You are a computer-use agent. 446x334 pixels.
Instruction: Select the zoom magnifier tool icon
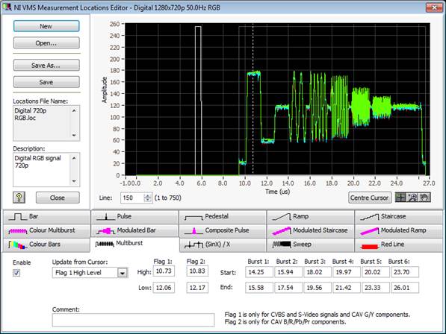pyautogui.click(x=412, y=198)
